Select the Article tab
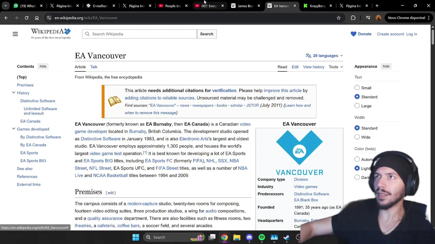Image resolution: width=435 pixels, height=244 pixels. pos(80,67)
